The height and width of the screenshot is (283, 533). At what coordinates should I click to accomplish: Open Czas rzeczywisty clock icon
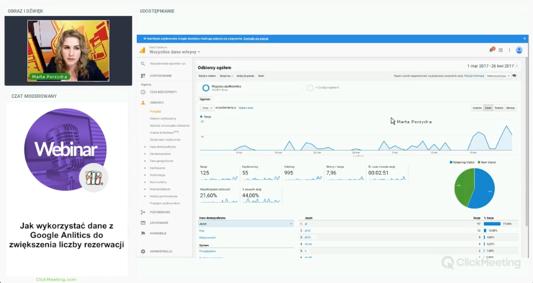click(x=143, y=92)
